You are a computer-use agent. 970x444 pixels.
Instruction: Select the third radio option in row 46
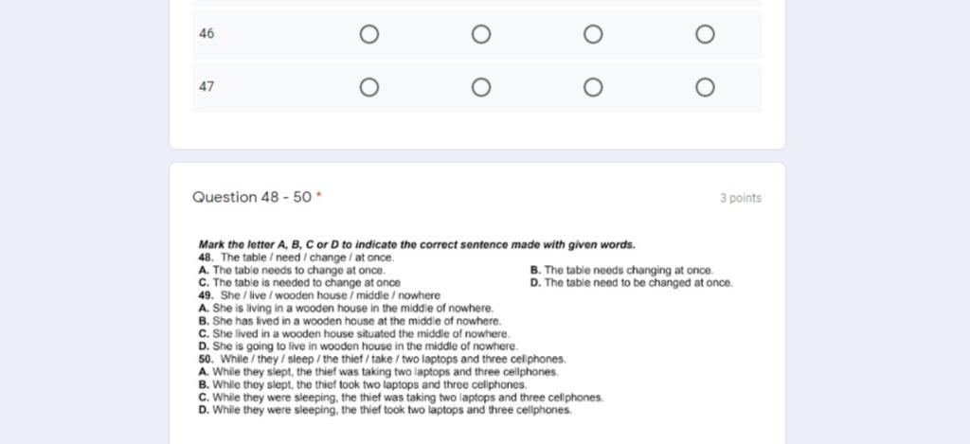click(x=593, y=35)
